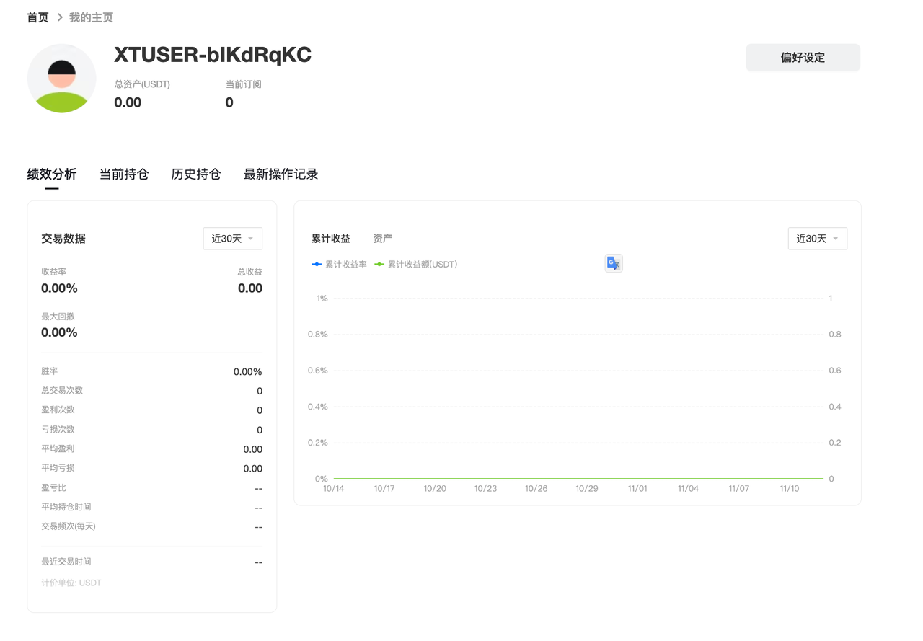Open the 偏好设定 preferences button
This screenshot has height=641, width=923.
803,58
